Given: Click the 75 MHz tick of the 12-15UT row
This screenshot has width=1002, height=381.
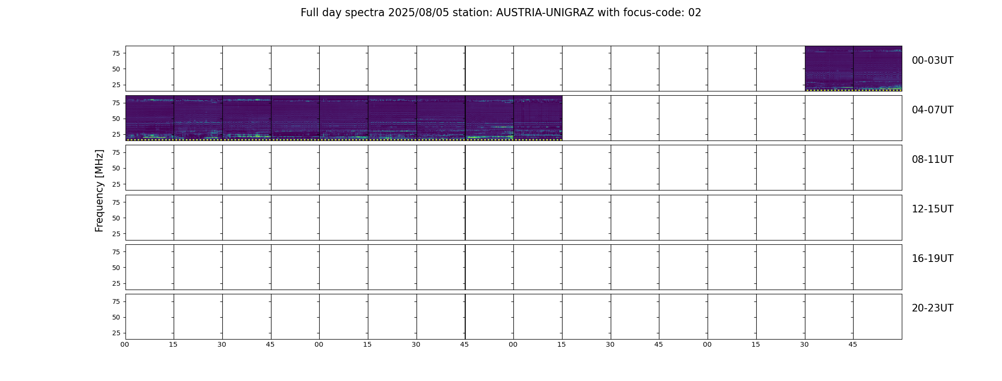Looking at the screenshot, I should coord(116,202).
